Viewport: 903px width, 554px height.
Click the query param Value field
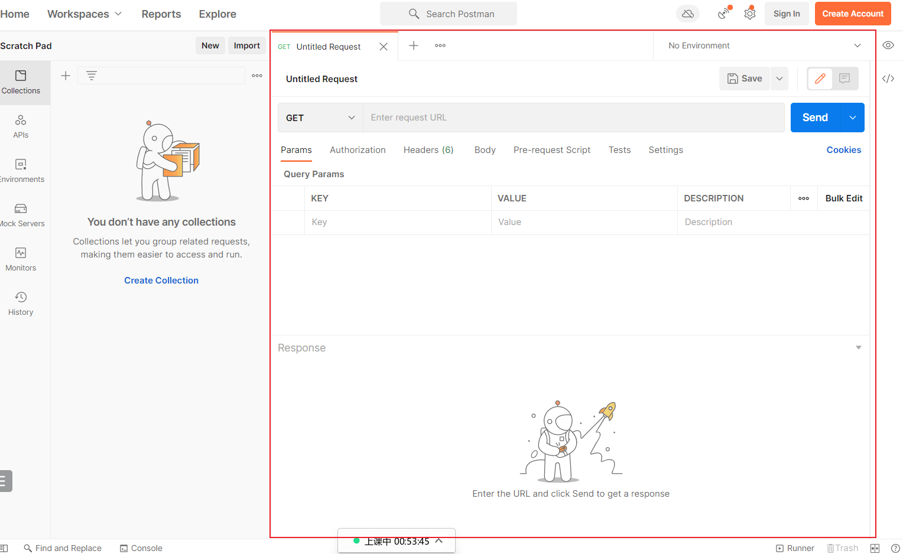[584, 222]
